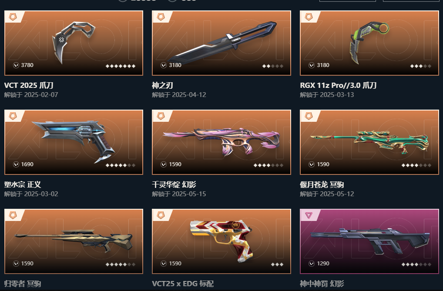Viewport: 443px width, 291px height.
Task: Open the 神中神罚 幻影 rifle card
Action: (369, 241)
